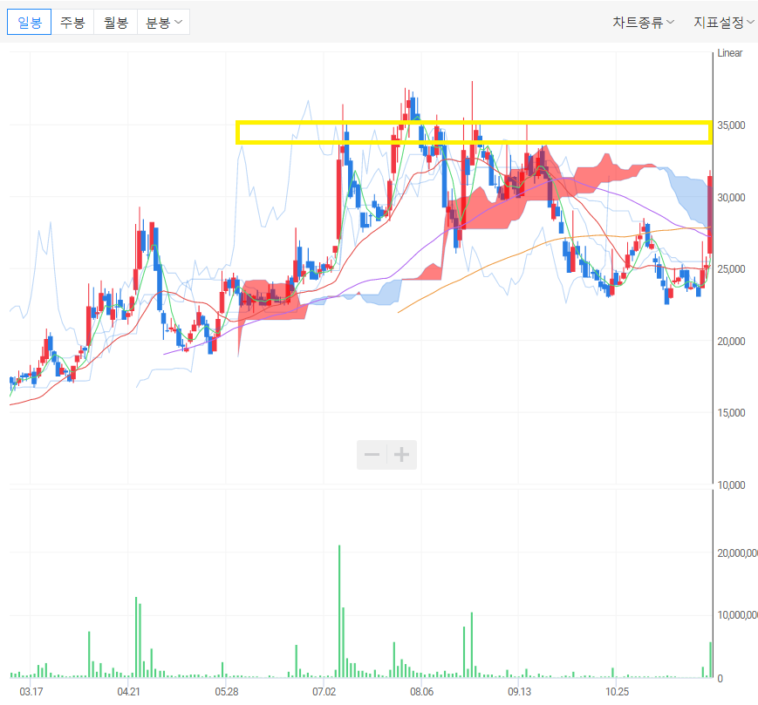This screenshot has width=758, height=705.
Task: Click the tallest volume bar near 07.02
Action: [339, 612]
